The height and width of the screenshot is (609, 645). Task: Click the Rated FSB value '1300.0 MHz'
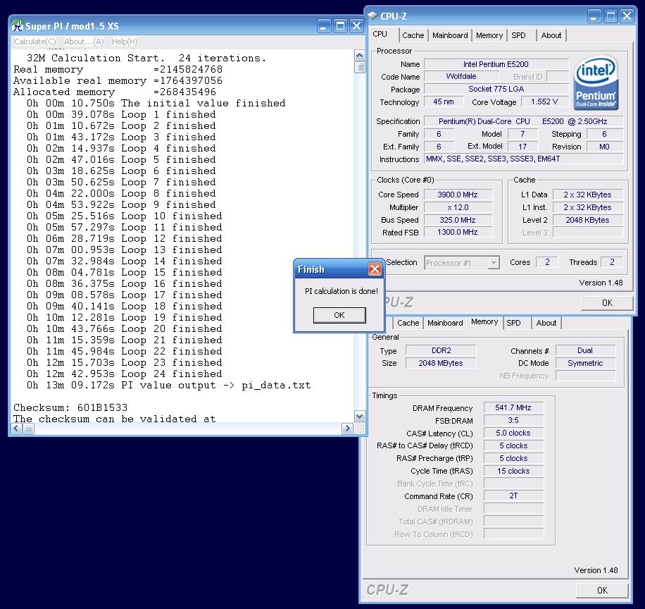pos(458,232)
